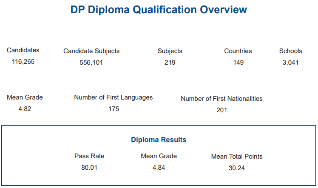The width and height of the screenshot is (318, 188).
Task: Select the Schools label
Action: tap(291, 51)
